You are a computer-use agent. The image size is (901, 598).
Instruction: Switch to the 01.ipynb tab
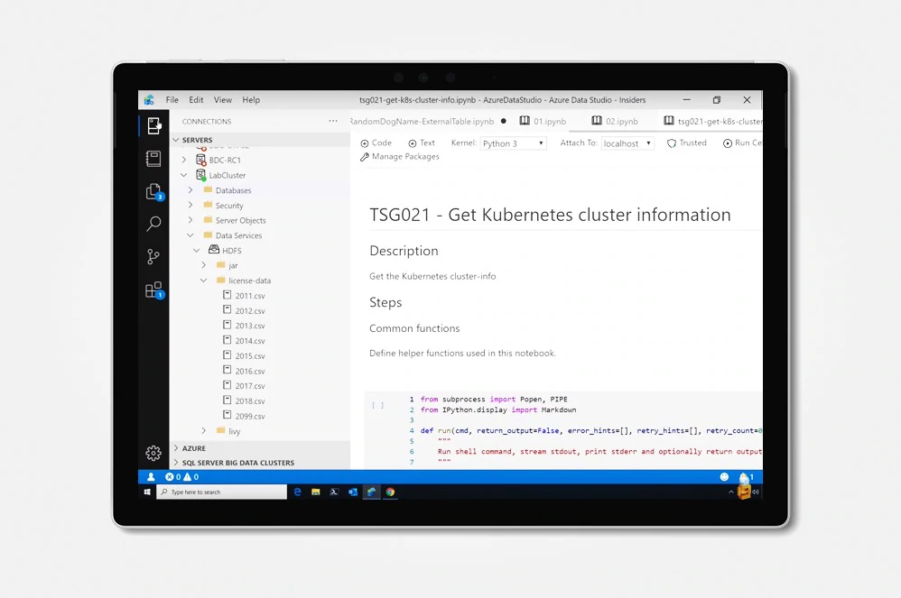[543, 121]
